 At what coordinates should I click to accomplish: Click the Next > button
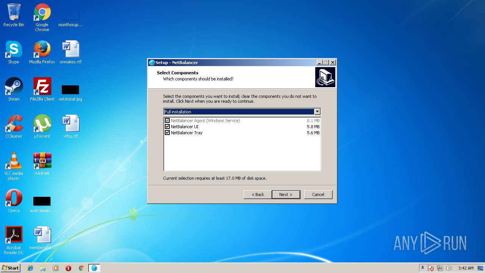286,195
